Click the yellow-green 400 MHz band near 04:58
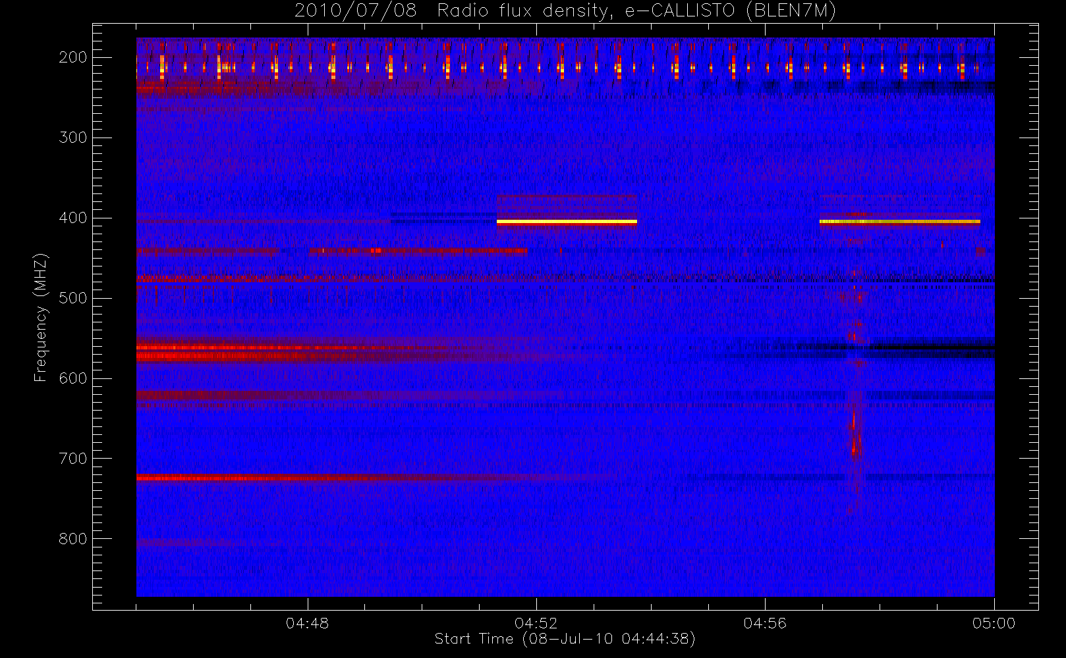This screenshot has width=1066, height=658. [899, 222]
